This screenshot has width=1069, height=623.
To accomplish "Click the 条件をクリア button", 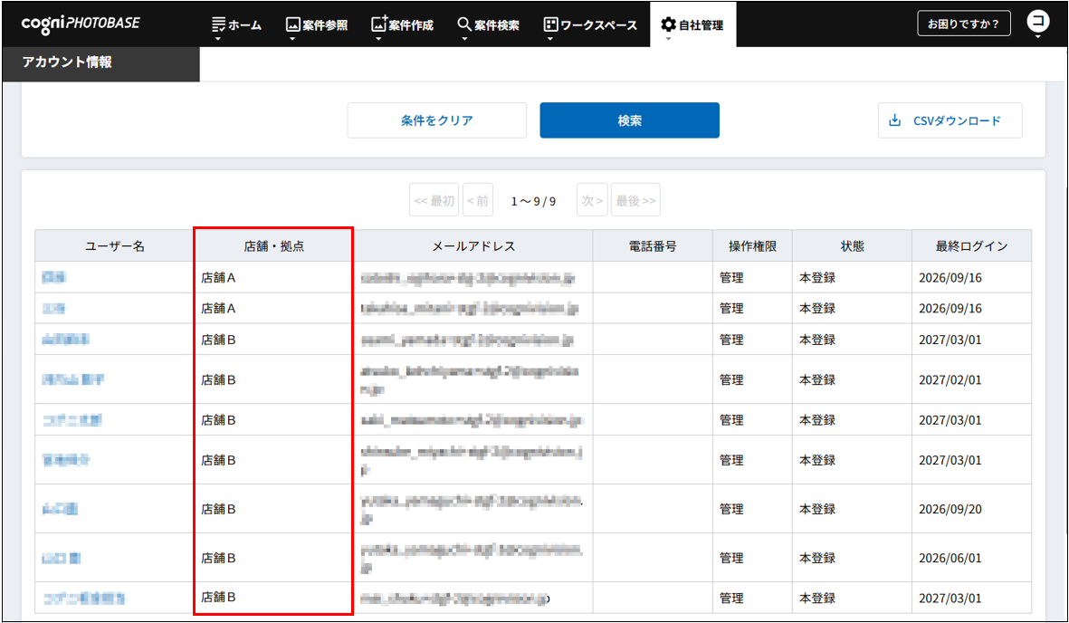I will (436, 120).
